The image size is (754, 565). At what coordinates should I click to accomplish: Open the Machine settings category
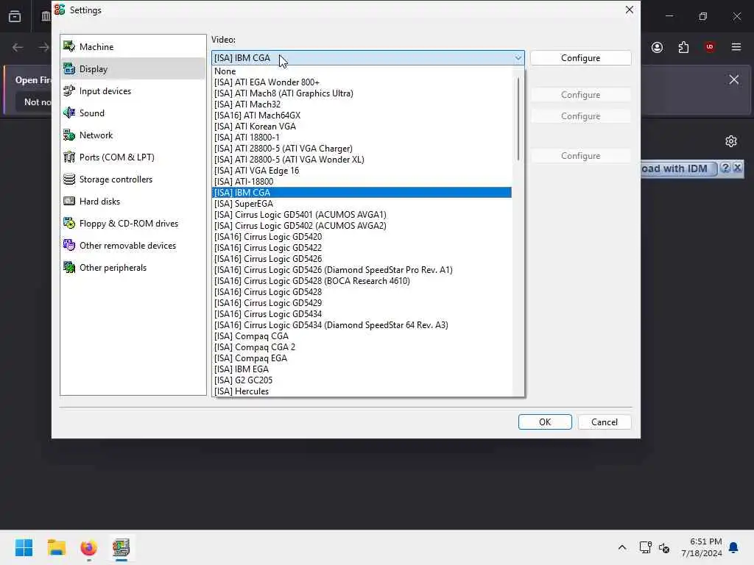pyautogui.click(x=133, y=46)
